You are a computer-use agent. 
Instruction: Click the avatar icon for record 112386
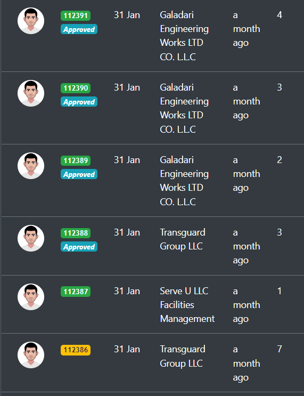pyautogui.click(x=31, y=355)
